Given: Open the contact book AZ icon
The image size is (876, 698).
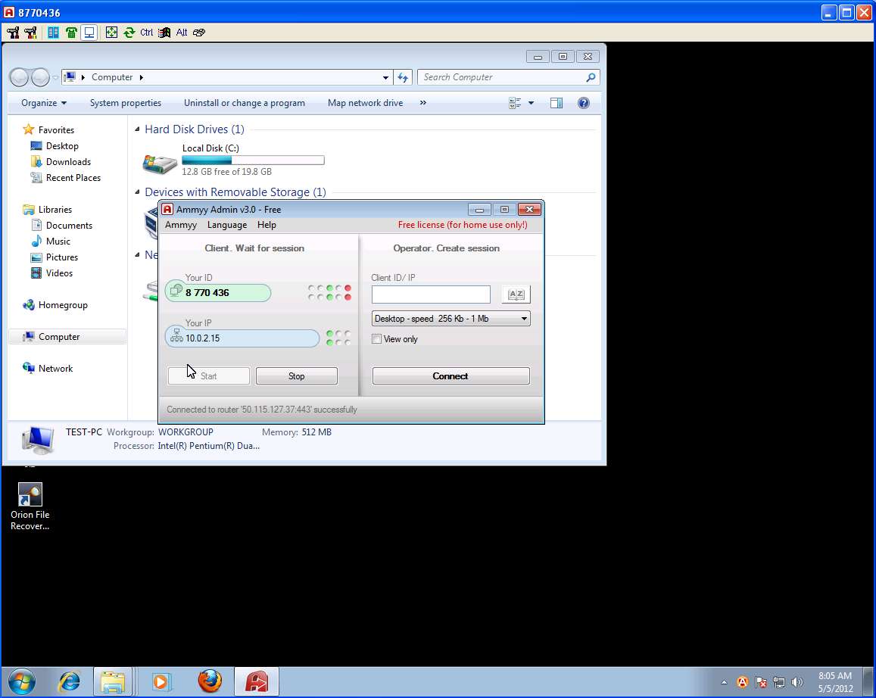Looking at the screenshot, I should 516,294.
